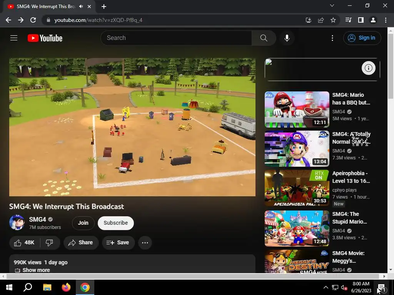Open the SMG4 channel name link
Screen dimensions: 394x295
click(37, 219)
